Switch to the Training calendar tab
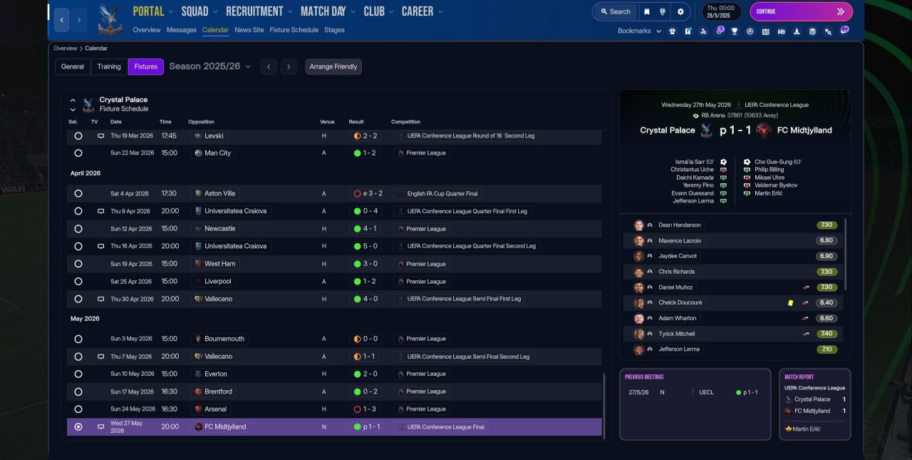The image size is (912, 460). tap(109, 66)
